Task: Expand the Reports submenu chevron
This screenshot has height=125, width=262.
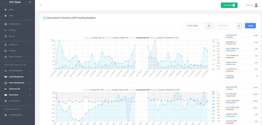Action: click(30, 36)
